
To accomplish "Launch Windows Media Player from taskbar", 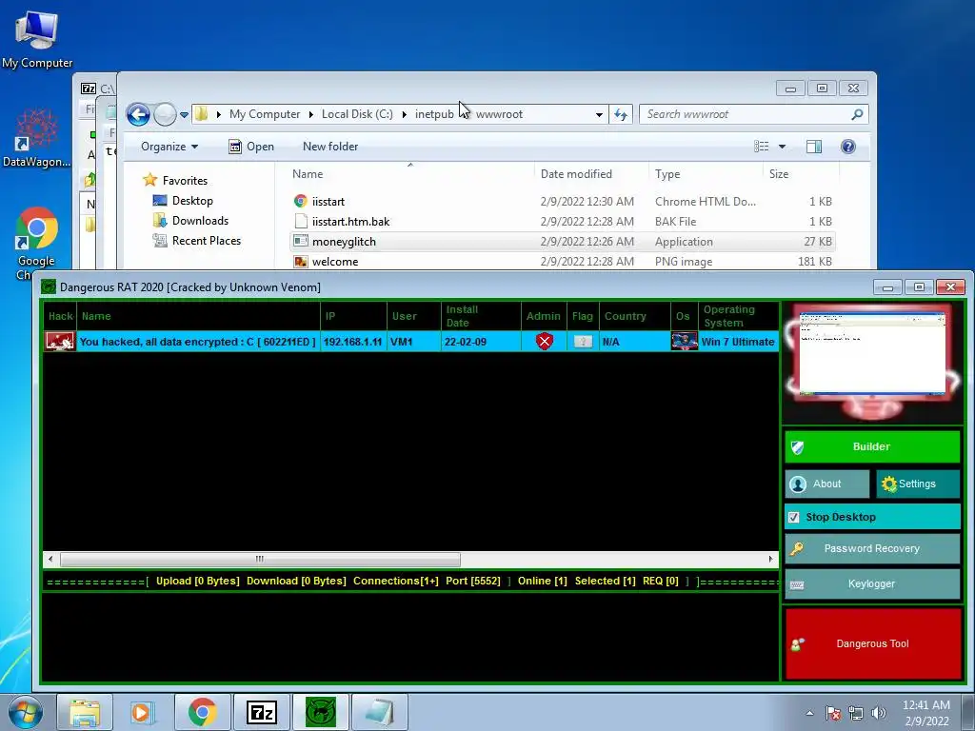I will [143, 712].
